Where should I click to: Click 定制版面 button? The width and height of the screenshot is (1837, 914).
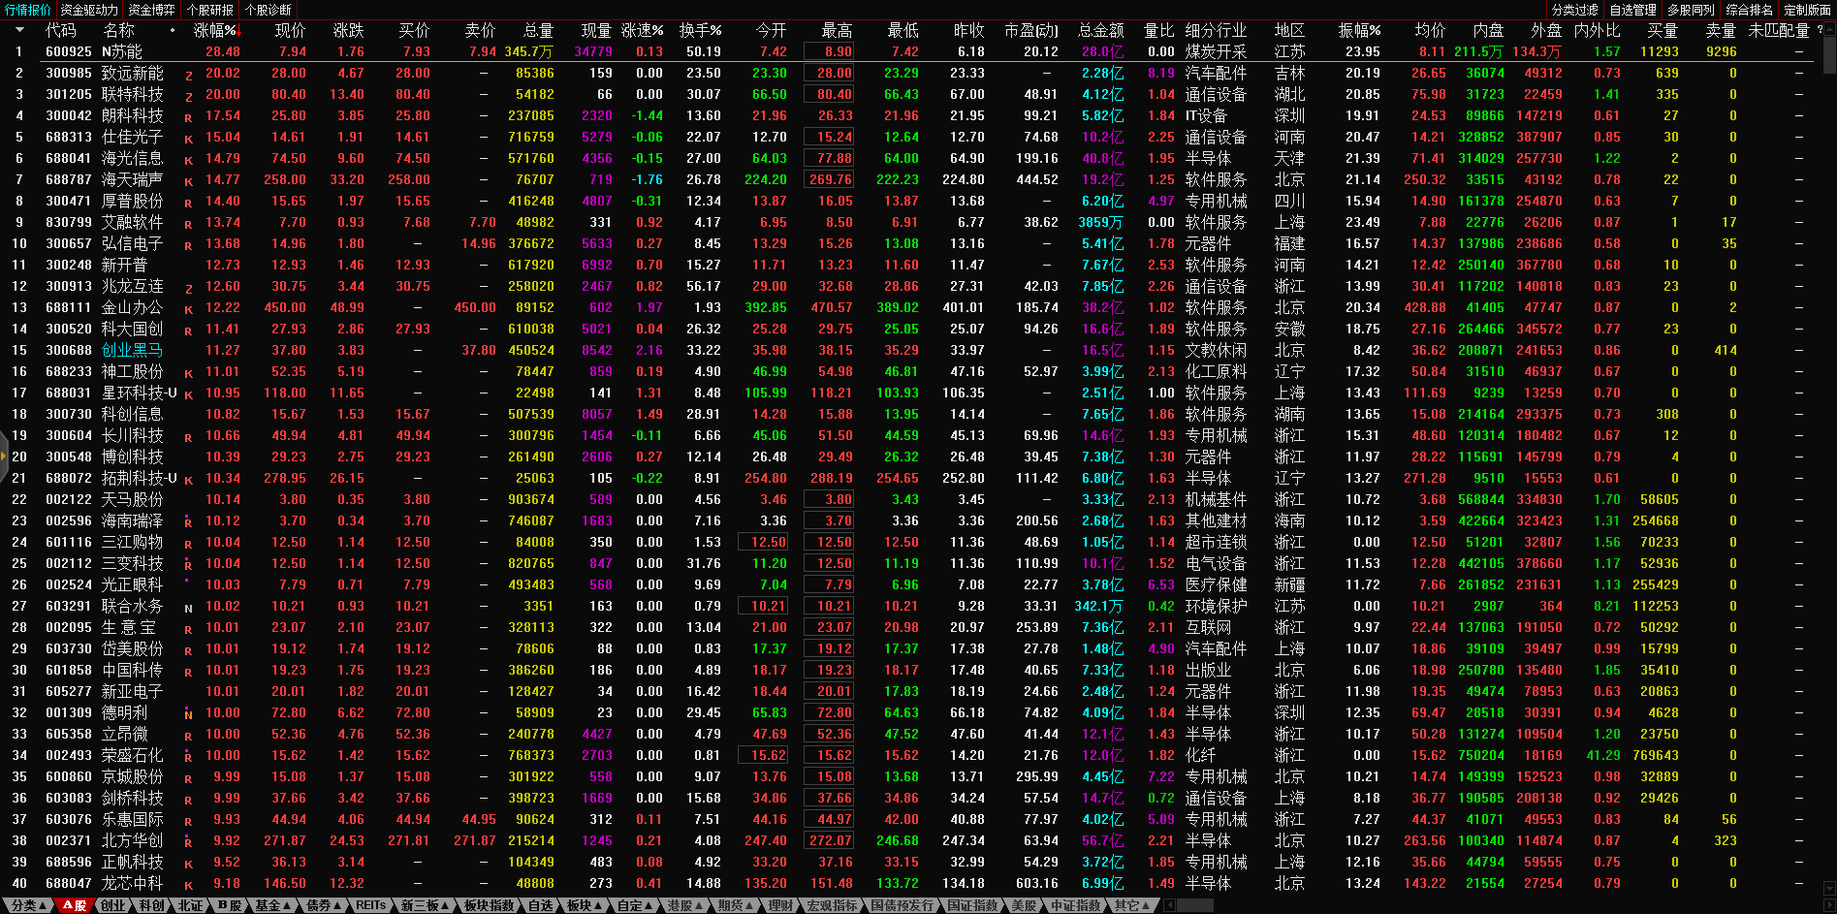click(x=1807, y=10)
